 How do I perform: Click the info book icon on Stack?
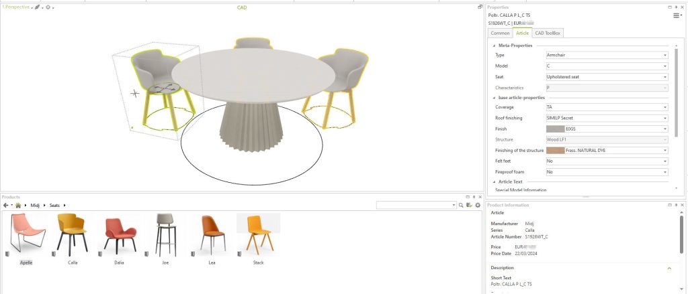click(x=239, y=254)
